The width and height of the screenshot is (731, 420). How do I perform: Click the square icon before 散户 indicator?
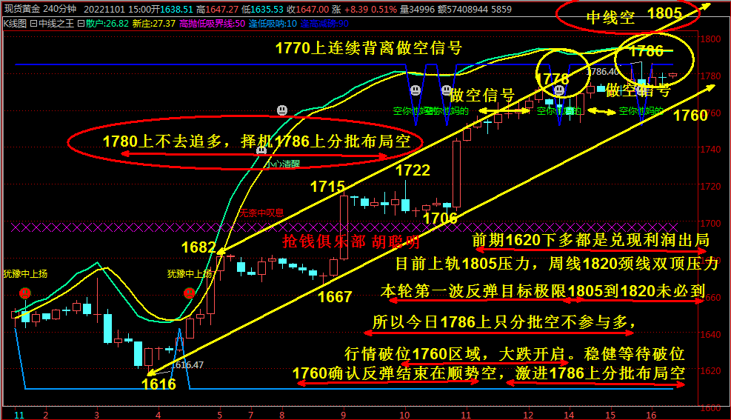coord(81,23)
